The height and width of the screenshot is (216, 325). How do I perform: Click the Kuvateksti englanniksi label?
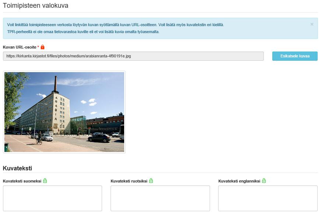point(239,181)
